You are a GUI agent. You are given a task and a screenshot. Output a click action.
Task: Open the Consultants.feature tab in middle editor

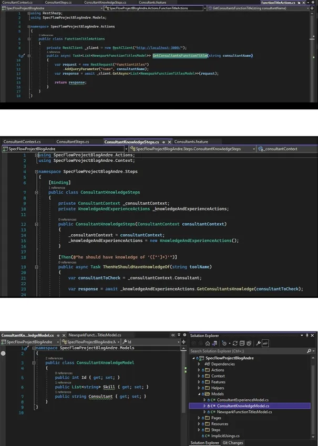(191, 142)
